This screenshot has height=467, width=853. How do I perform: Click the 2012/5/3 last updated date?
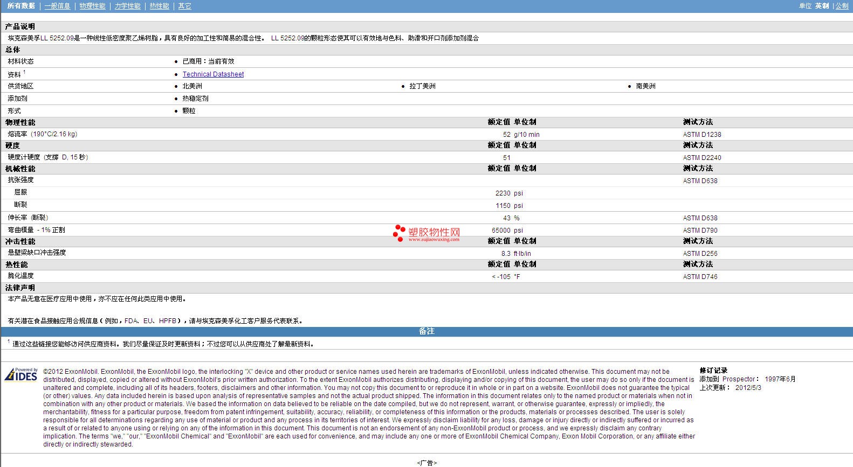pos(748,388)
